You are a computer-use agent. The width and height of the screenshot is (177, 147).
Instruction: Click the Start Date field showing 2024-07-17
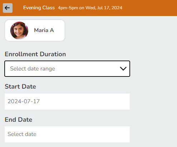point(67,101)
